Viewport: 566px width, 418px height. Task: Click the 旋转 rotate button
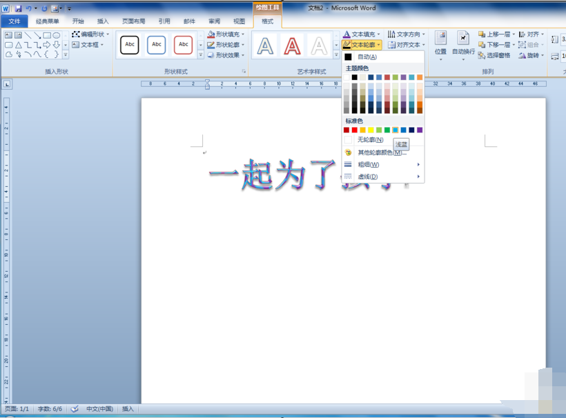click(531, 55)
